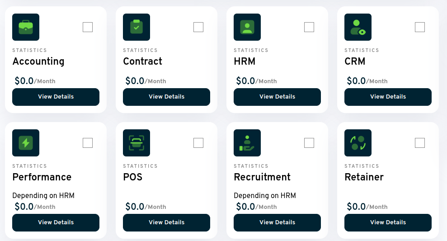Open View Details under HRM
Viewport: 447px width, 241px height.
(277, 97)
